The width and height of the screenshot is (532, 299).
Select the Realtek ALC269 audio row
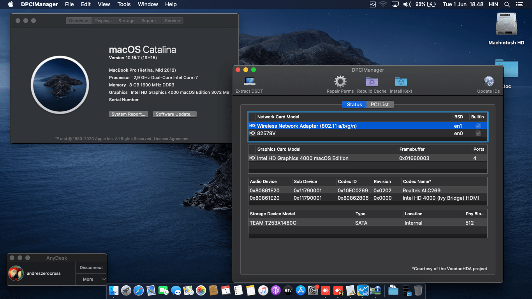[x=368, y=190]
